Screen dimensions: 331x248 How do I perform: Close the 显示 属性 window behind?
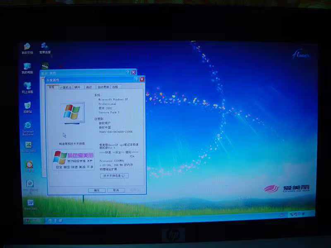(133, 72)
